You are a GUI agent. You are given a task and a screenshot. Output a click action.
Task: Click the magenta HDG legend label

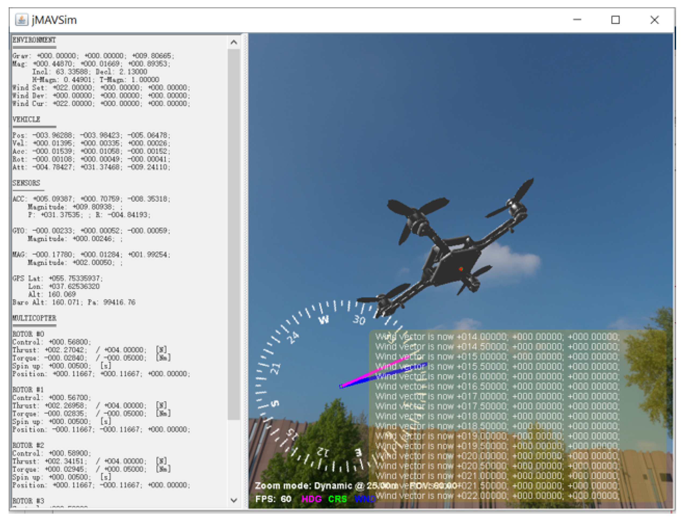pyautogui.click(x=312, y=499)
